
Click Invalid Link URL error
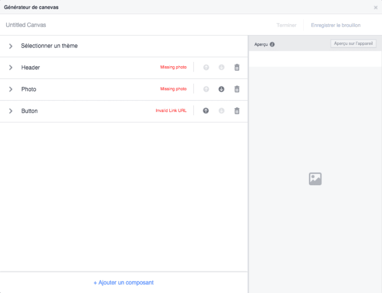coord(171,110)
